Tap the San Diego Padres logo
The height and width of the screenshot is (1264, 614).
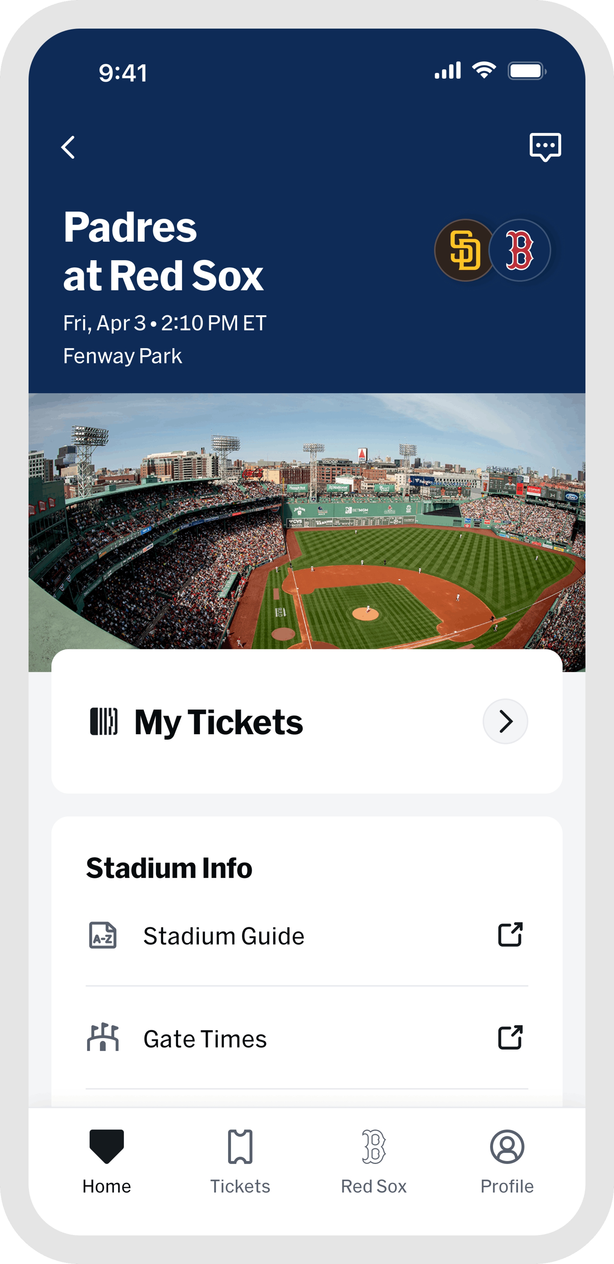point(464,250)
